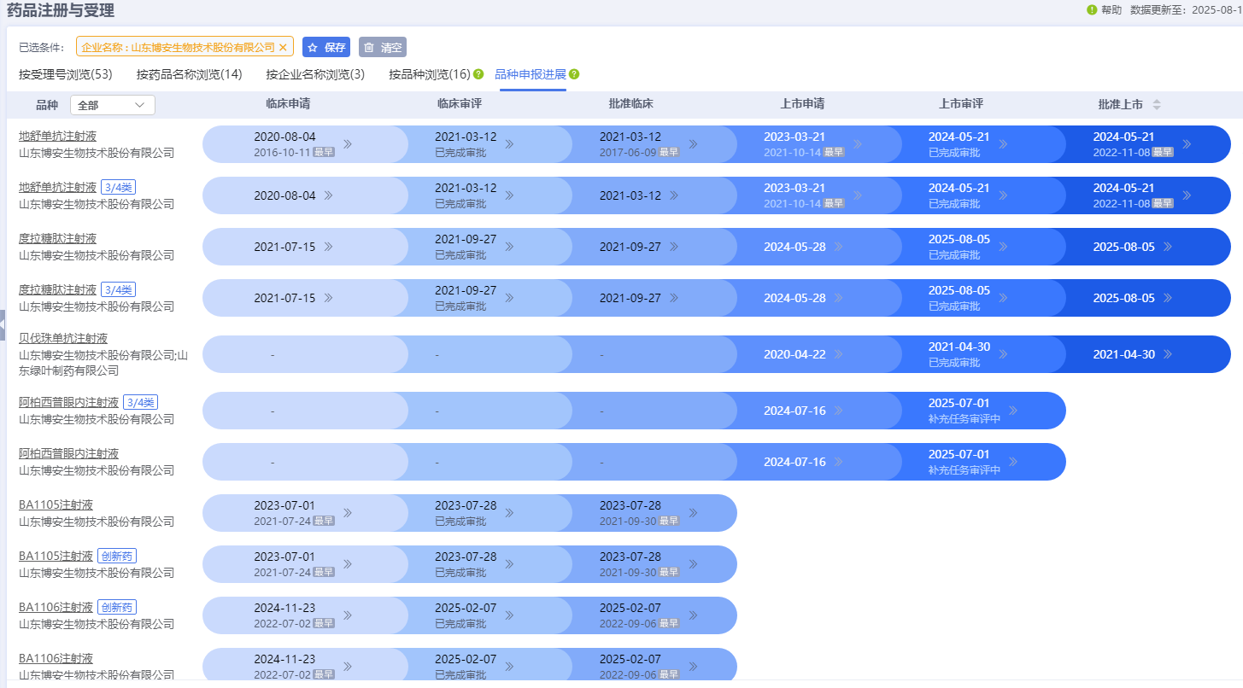Open BA1106注射液 link tagged 创新药

coord(56,607)
